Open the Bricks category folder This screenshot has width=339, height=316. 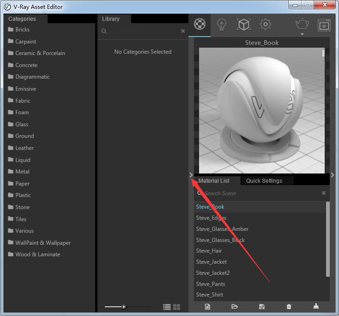pyautogui.click(x=18, y=30)
